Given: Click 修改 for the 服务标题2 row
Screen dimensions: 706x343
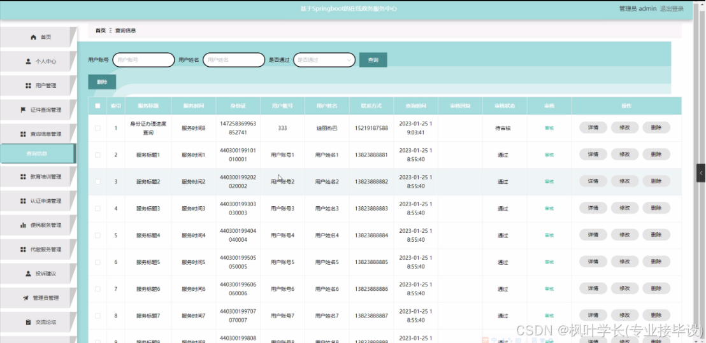Looking at the screenshot, I should (624, 181).
